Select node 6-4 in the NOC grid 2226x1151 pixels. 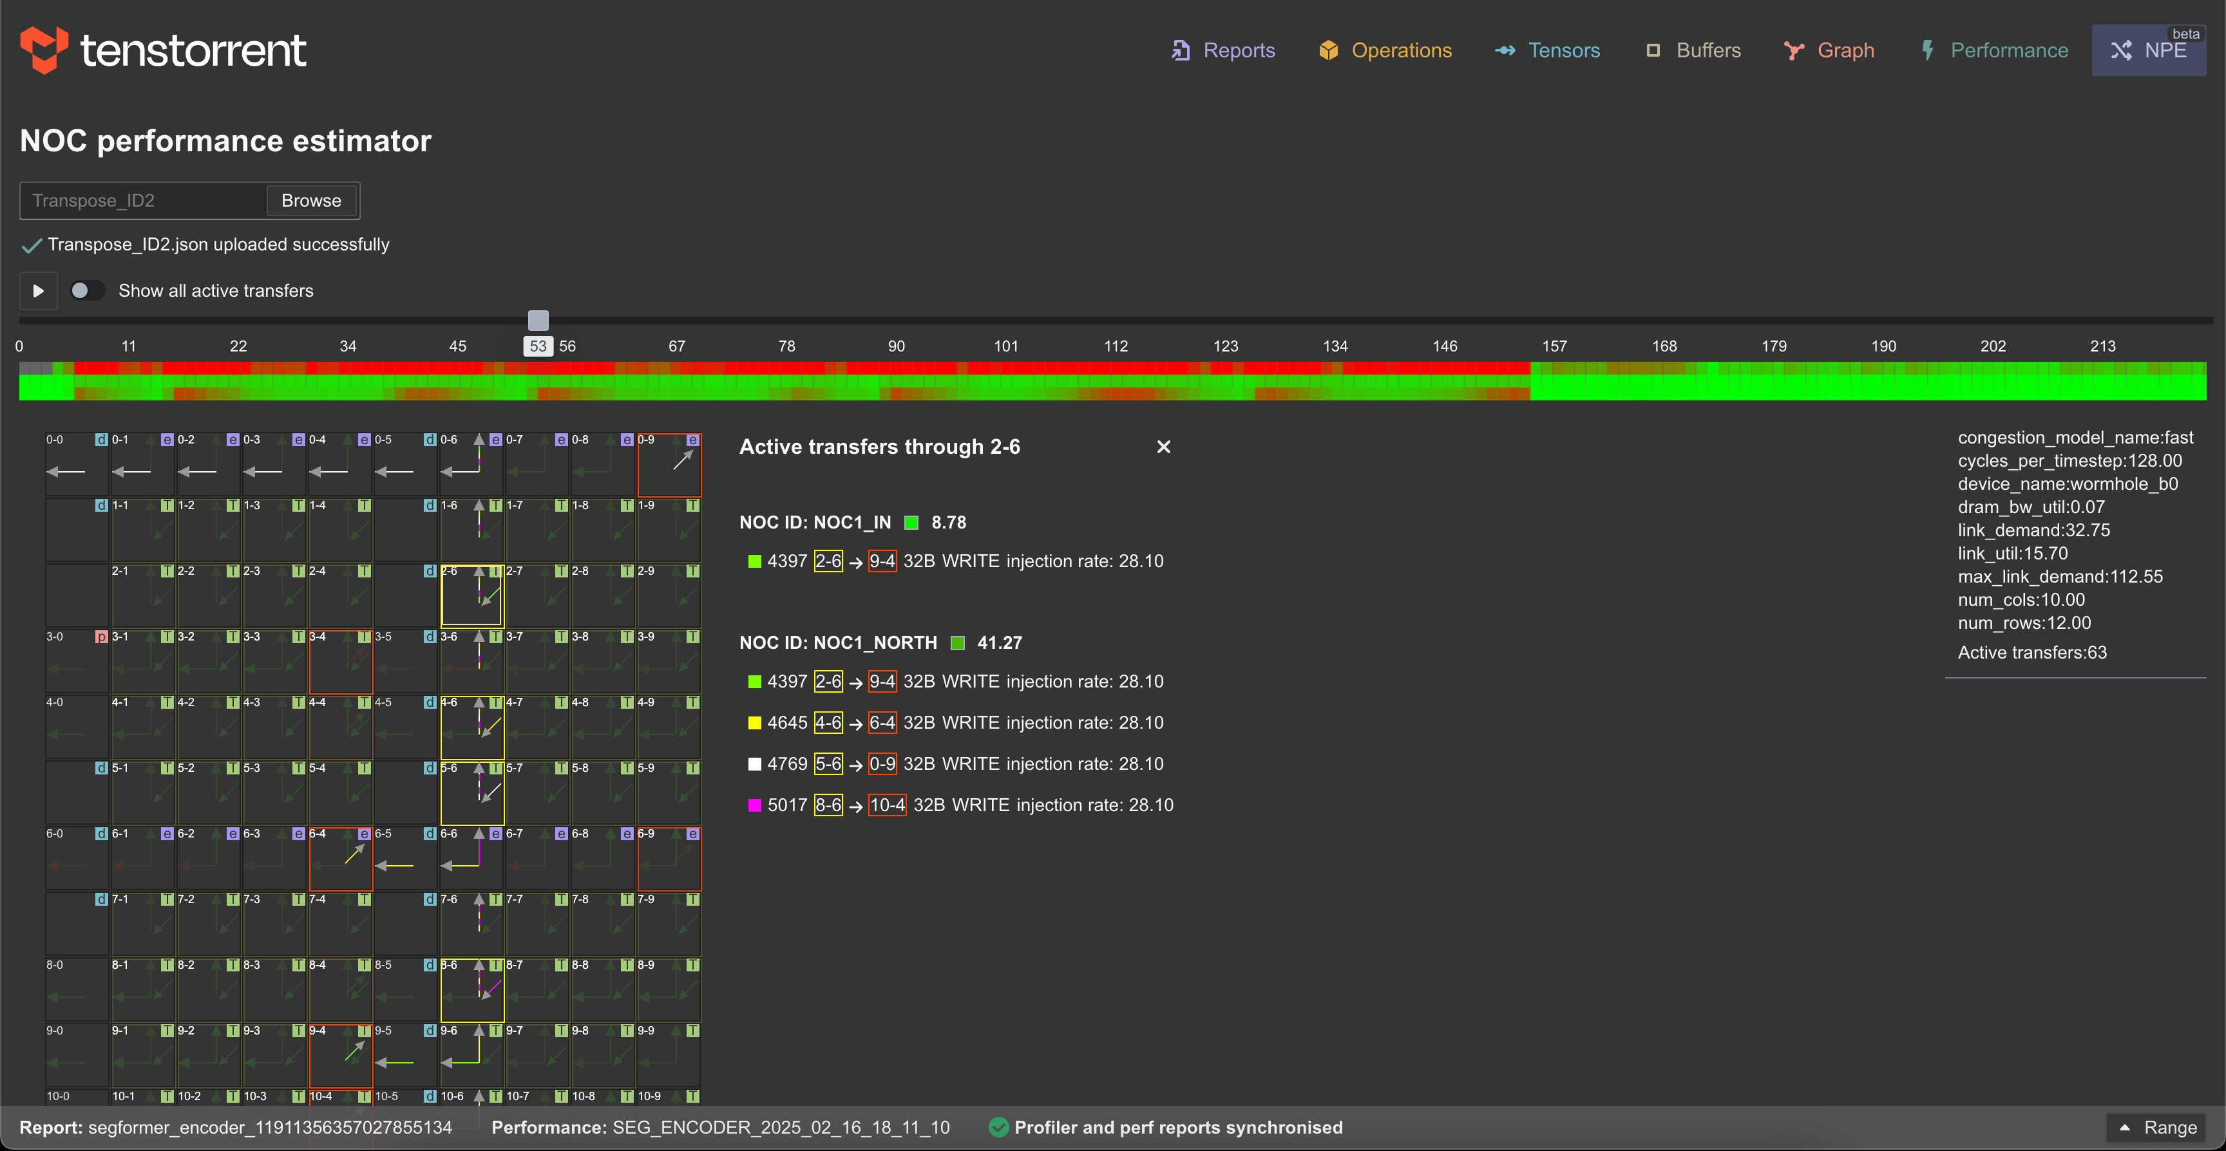click(x=341, y=859)
